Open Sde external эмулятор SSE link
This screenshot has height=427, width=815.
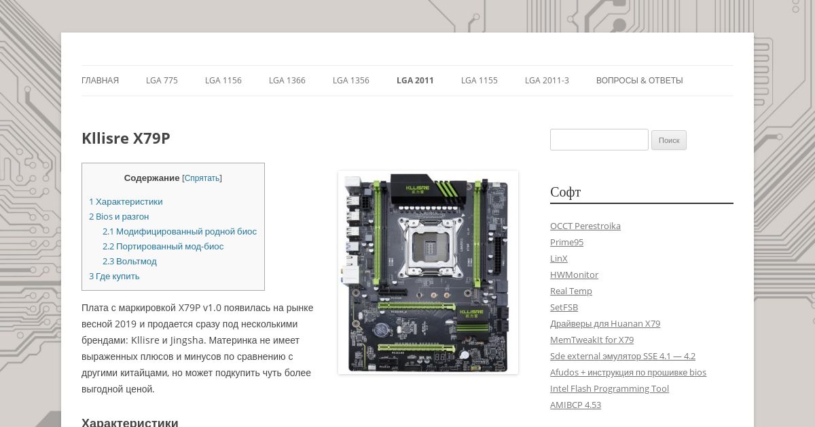click(x=623, y=356)
